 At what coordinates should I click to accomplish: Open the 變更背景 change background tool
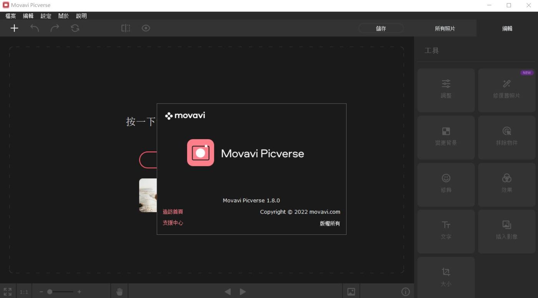coord(446,137)
